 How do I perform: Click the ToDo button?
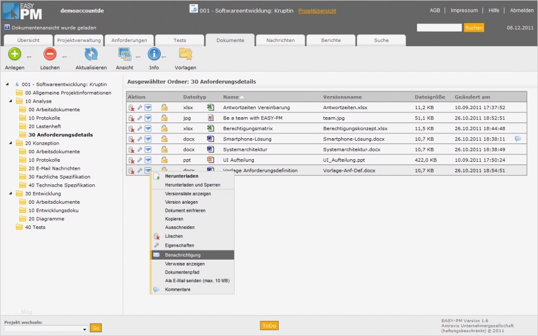click(269, 325)
